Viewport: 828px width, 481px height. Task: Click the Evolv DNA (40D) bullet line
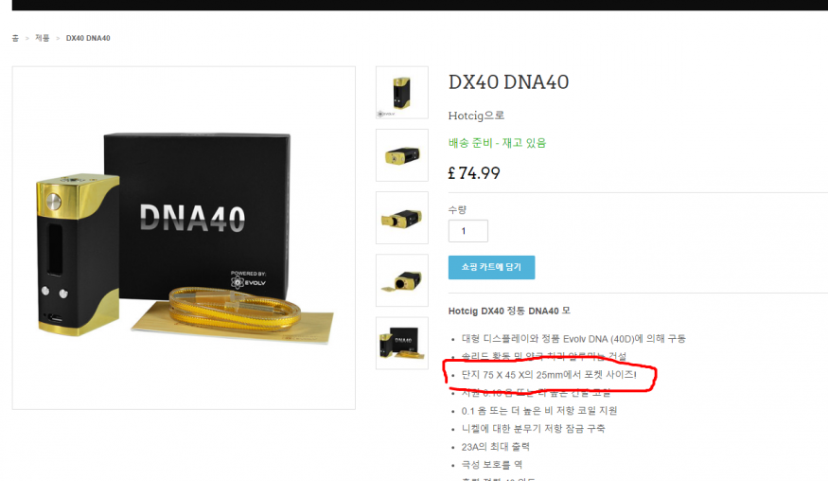tap(573, 339)
